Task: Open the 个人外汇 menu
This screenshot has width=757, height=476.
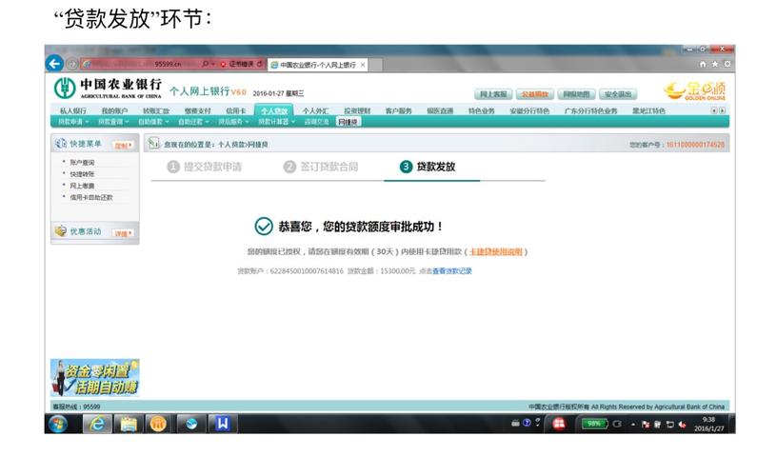Action: (316, 111)
